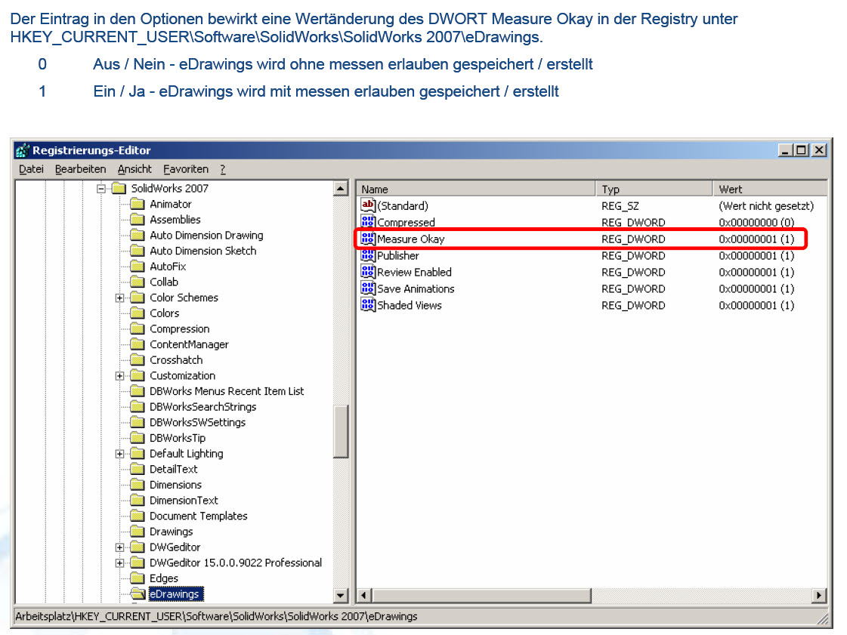Click the Compression folder icon
Viewport: 847px width, 635px height.
(x=138, y=329)
